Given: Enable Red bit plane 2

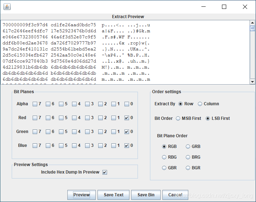Looking at the screenshot, I should 100,118.
